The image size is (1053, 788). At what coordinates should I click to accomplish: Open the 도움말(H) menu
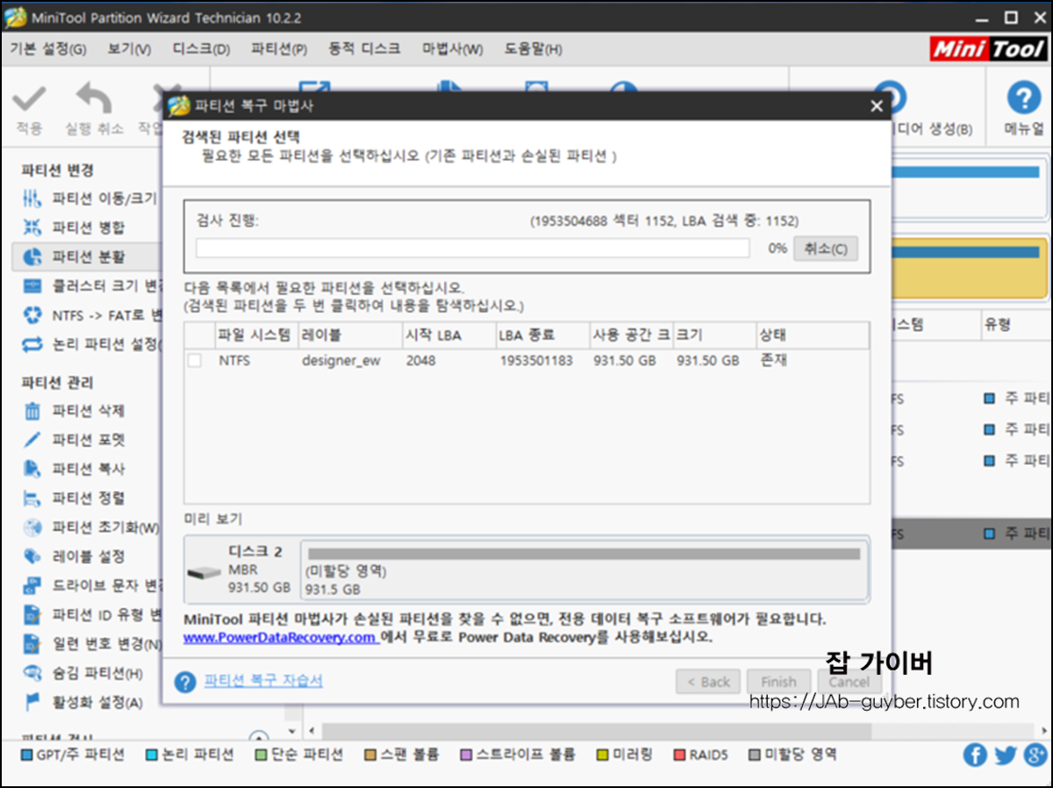point(534,48)
